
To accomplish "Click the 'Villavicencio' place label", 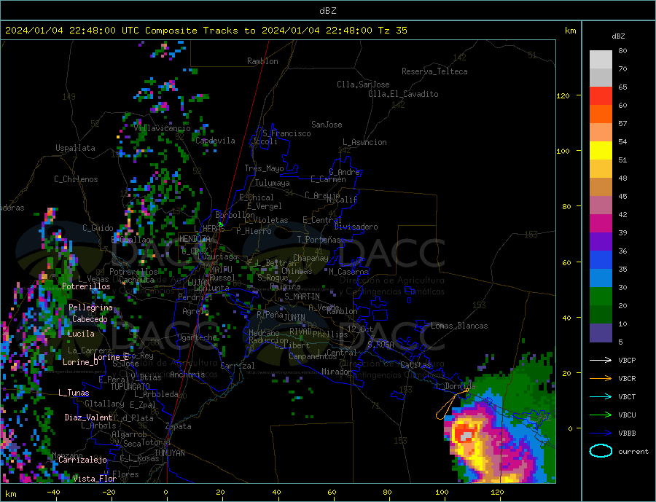I will [x=162, y=128].
